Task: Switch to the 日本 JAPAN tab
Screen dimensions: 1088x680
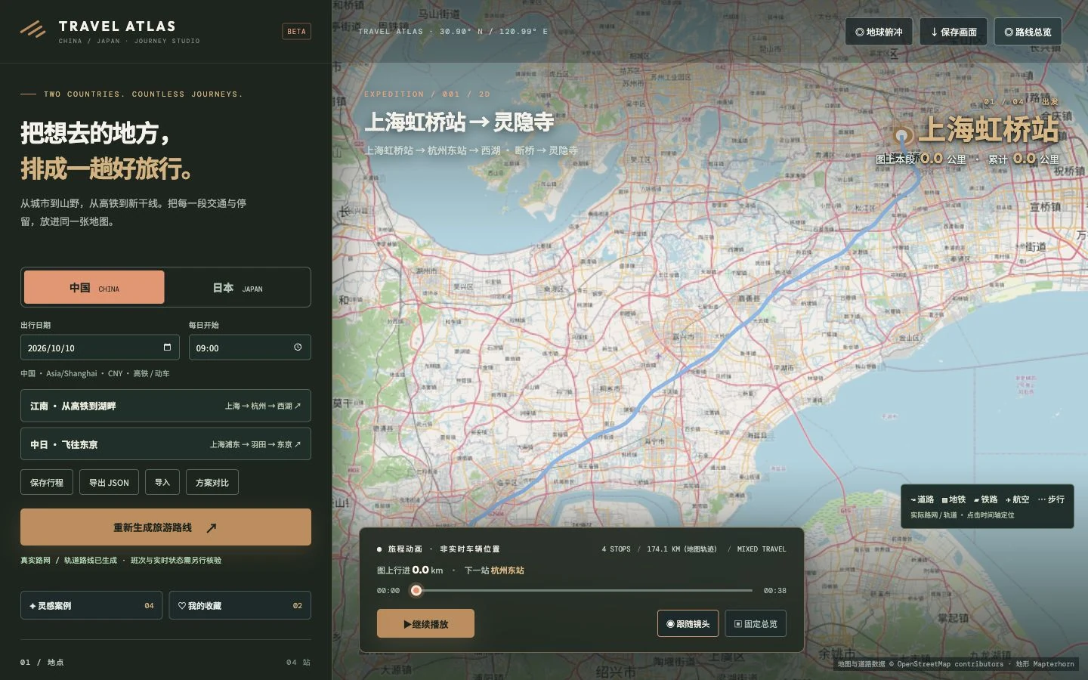Action: pos(237,288)
